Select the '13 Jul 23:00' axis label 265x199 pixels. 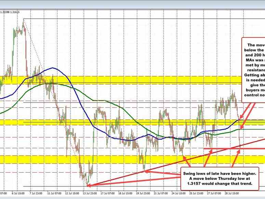coord(90,193)
